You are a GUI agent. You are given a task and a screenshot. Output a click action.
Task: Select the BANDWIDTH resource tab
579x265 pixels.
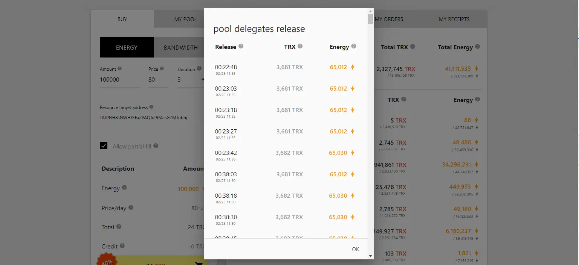click(x=180, y=48)
